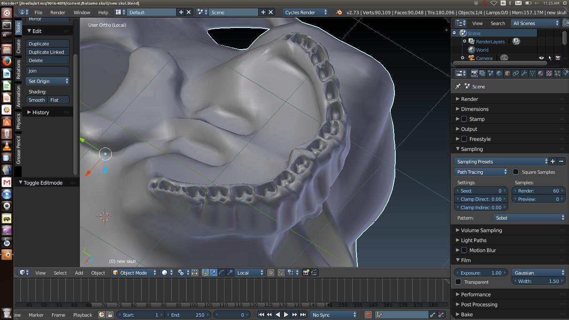Viewport: 569px width, 320px height.
Task: Enable the Transparent film checkbox
Action: point(458,282)
